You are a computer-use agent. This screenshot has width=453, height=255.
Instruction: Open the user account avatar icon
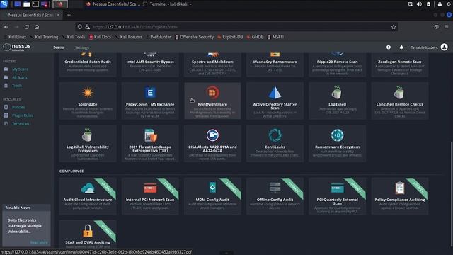pyautogui.click(x=444, y=47)
